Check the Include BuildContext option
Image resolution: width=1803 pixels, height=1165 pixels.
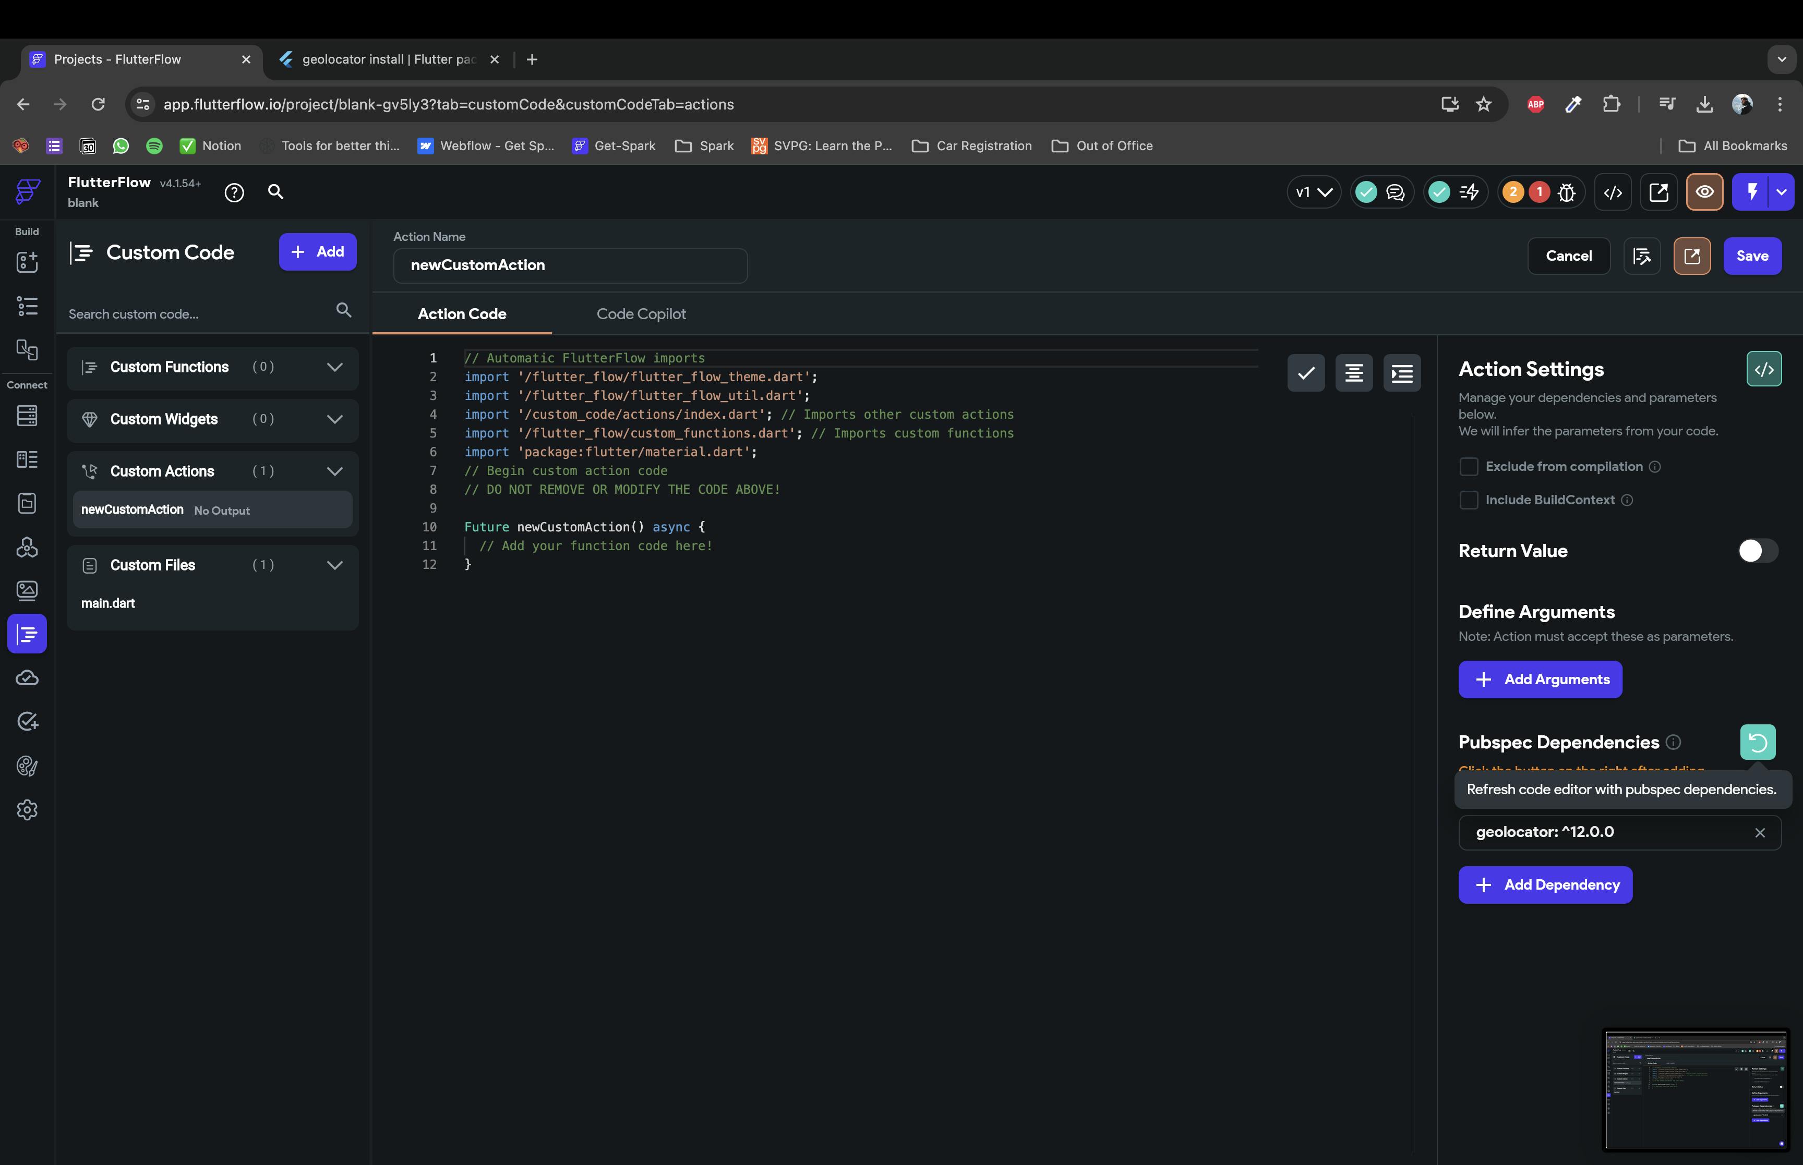click(1468, 500)
